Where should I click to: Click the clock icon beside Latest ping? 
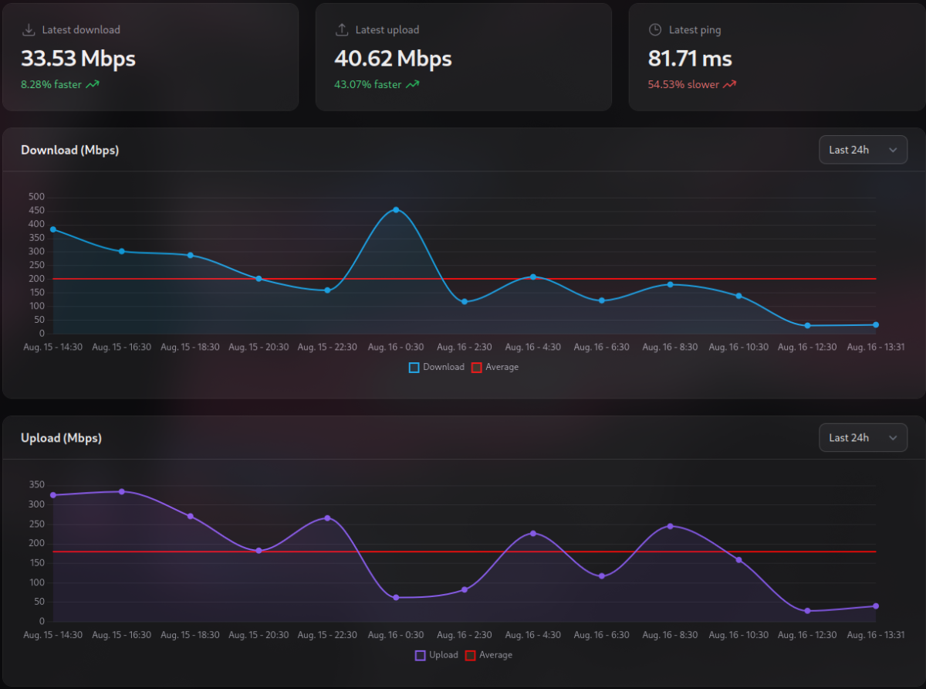pyautogui.click(x=655, y=30)
